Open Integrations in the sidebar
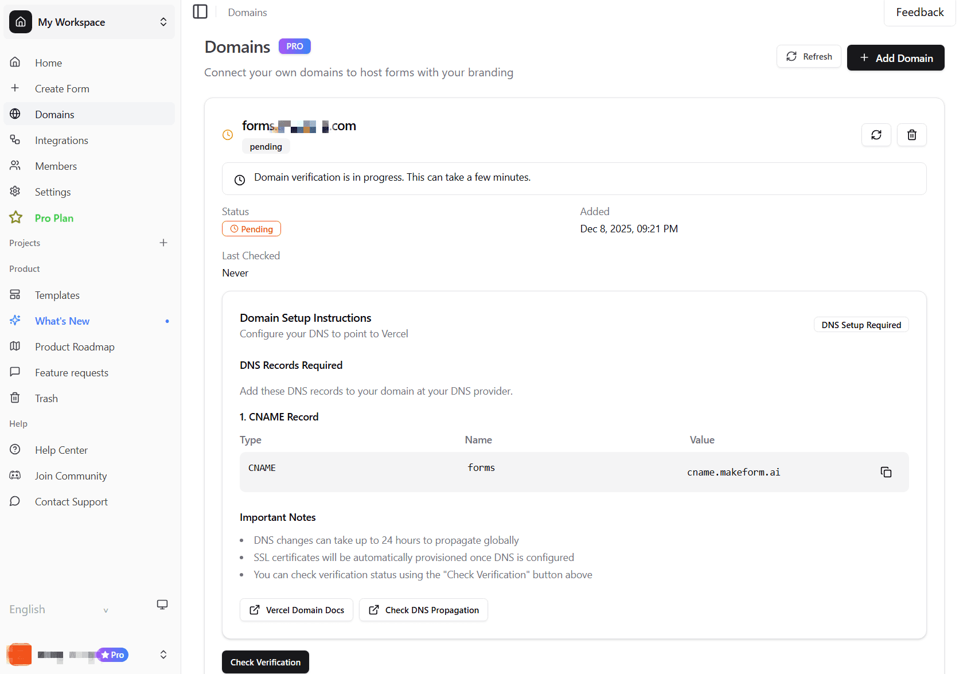 [x=61, y=141]
